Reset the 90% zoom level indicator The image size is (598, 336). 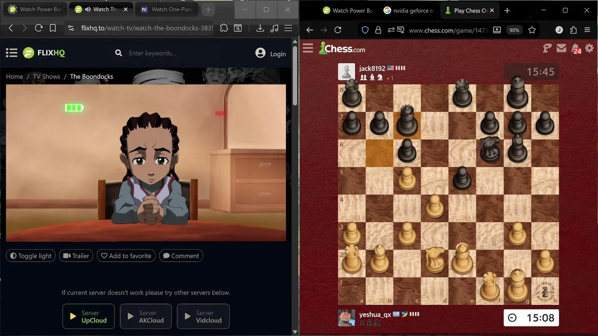coord(514,30)
